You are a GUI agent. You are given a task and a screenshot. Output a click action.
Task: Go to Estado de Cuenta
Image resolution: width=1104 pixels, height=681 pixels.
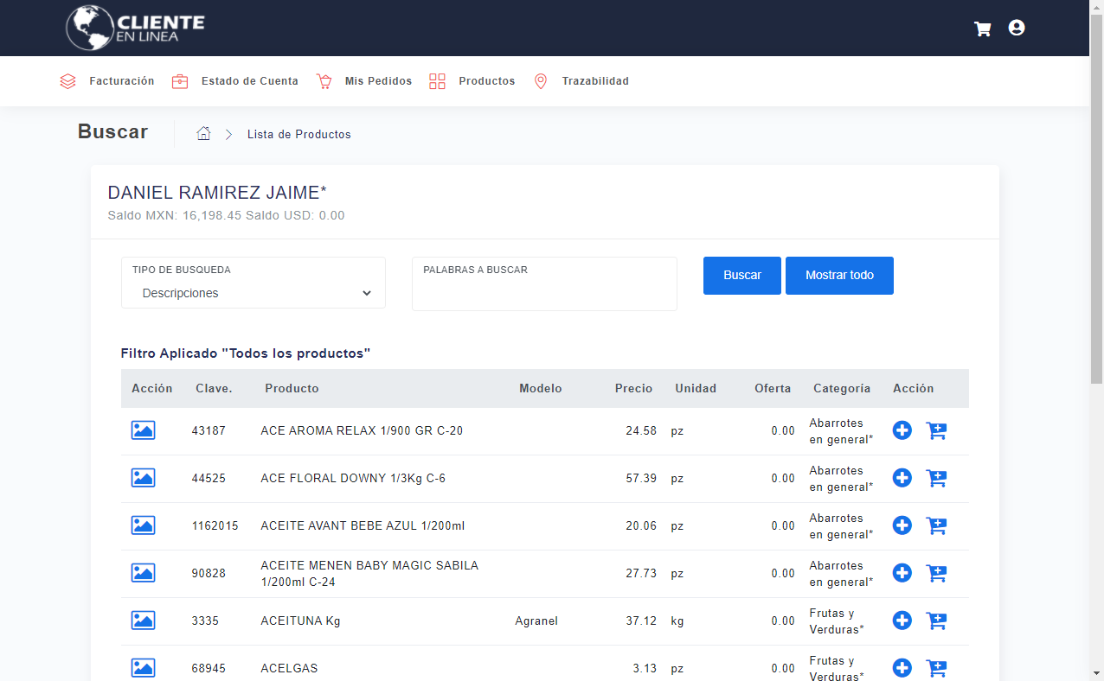point(235,81)
